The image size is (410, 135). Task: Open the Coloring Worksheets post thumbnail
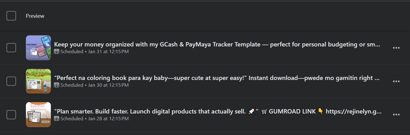click(x=38, y=81)
